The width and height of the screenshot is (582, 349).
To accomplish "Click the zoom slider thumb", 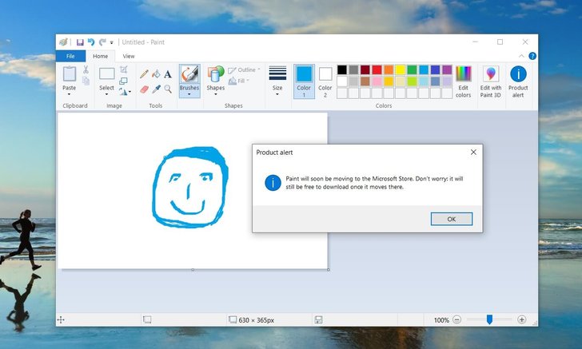I will pos(489,319).
